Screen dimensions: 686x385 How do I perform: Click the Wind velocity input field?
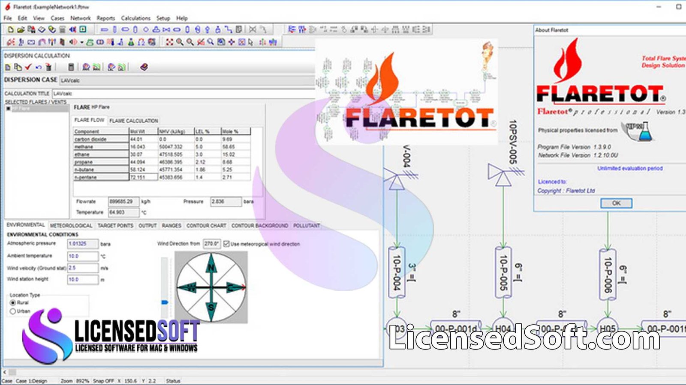tap(83, 268)
